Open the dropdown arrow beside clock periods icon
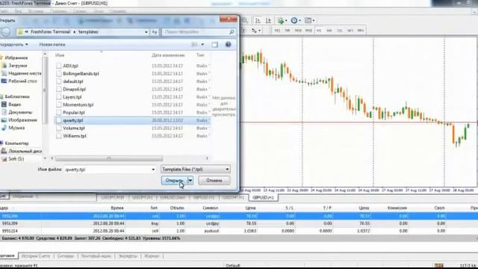The width and height of the screenshot is (478, 269). [300, 20]
